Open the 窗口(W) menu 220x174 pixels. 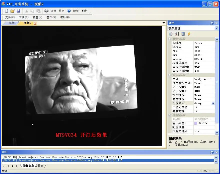[x=51, y=17]
